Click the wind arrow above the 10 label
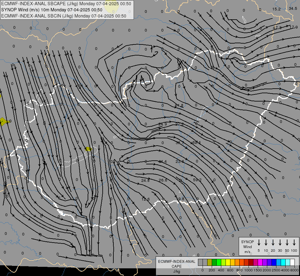 [x=266, y=243]
